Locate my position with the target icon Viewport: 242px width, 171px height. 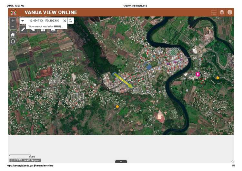tap(13, 41)
